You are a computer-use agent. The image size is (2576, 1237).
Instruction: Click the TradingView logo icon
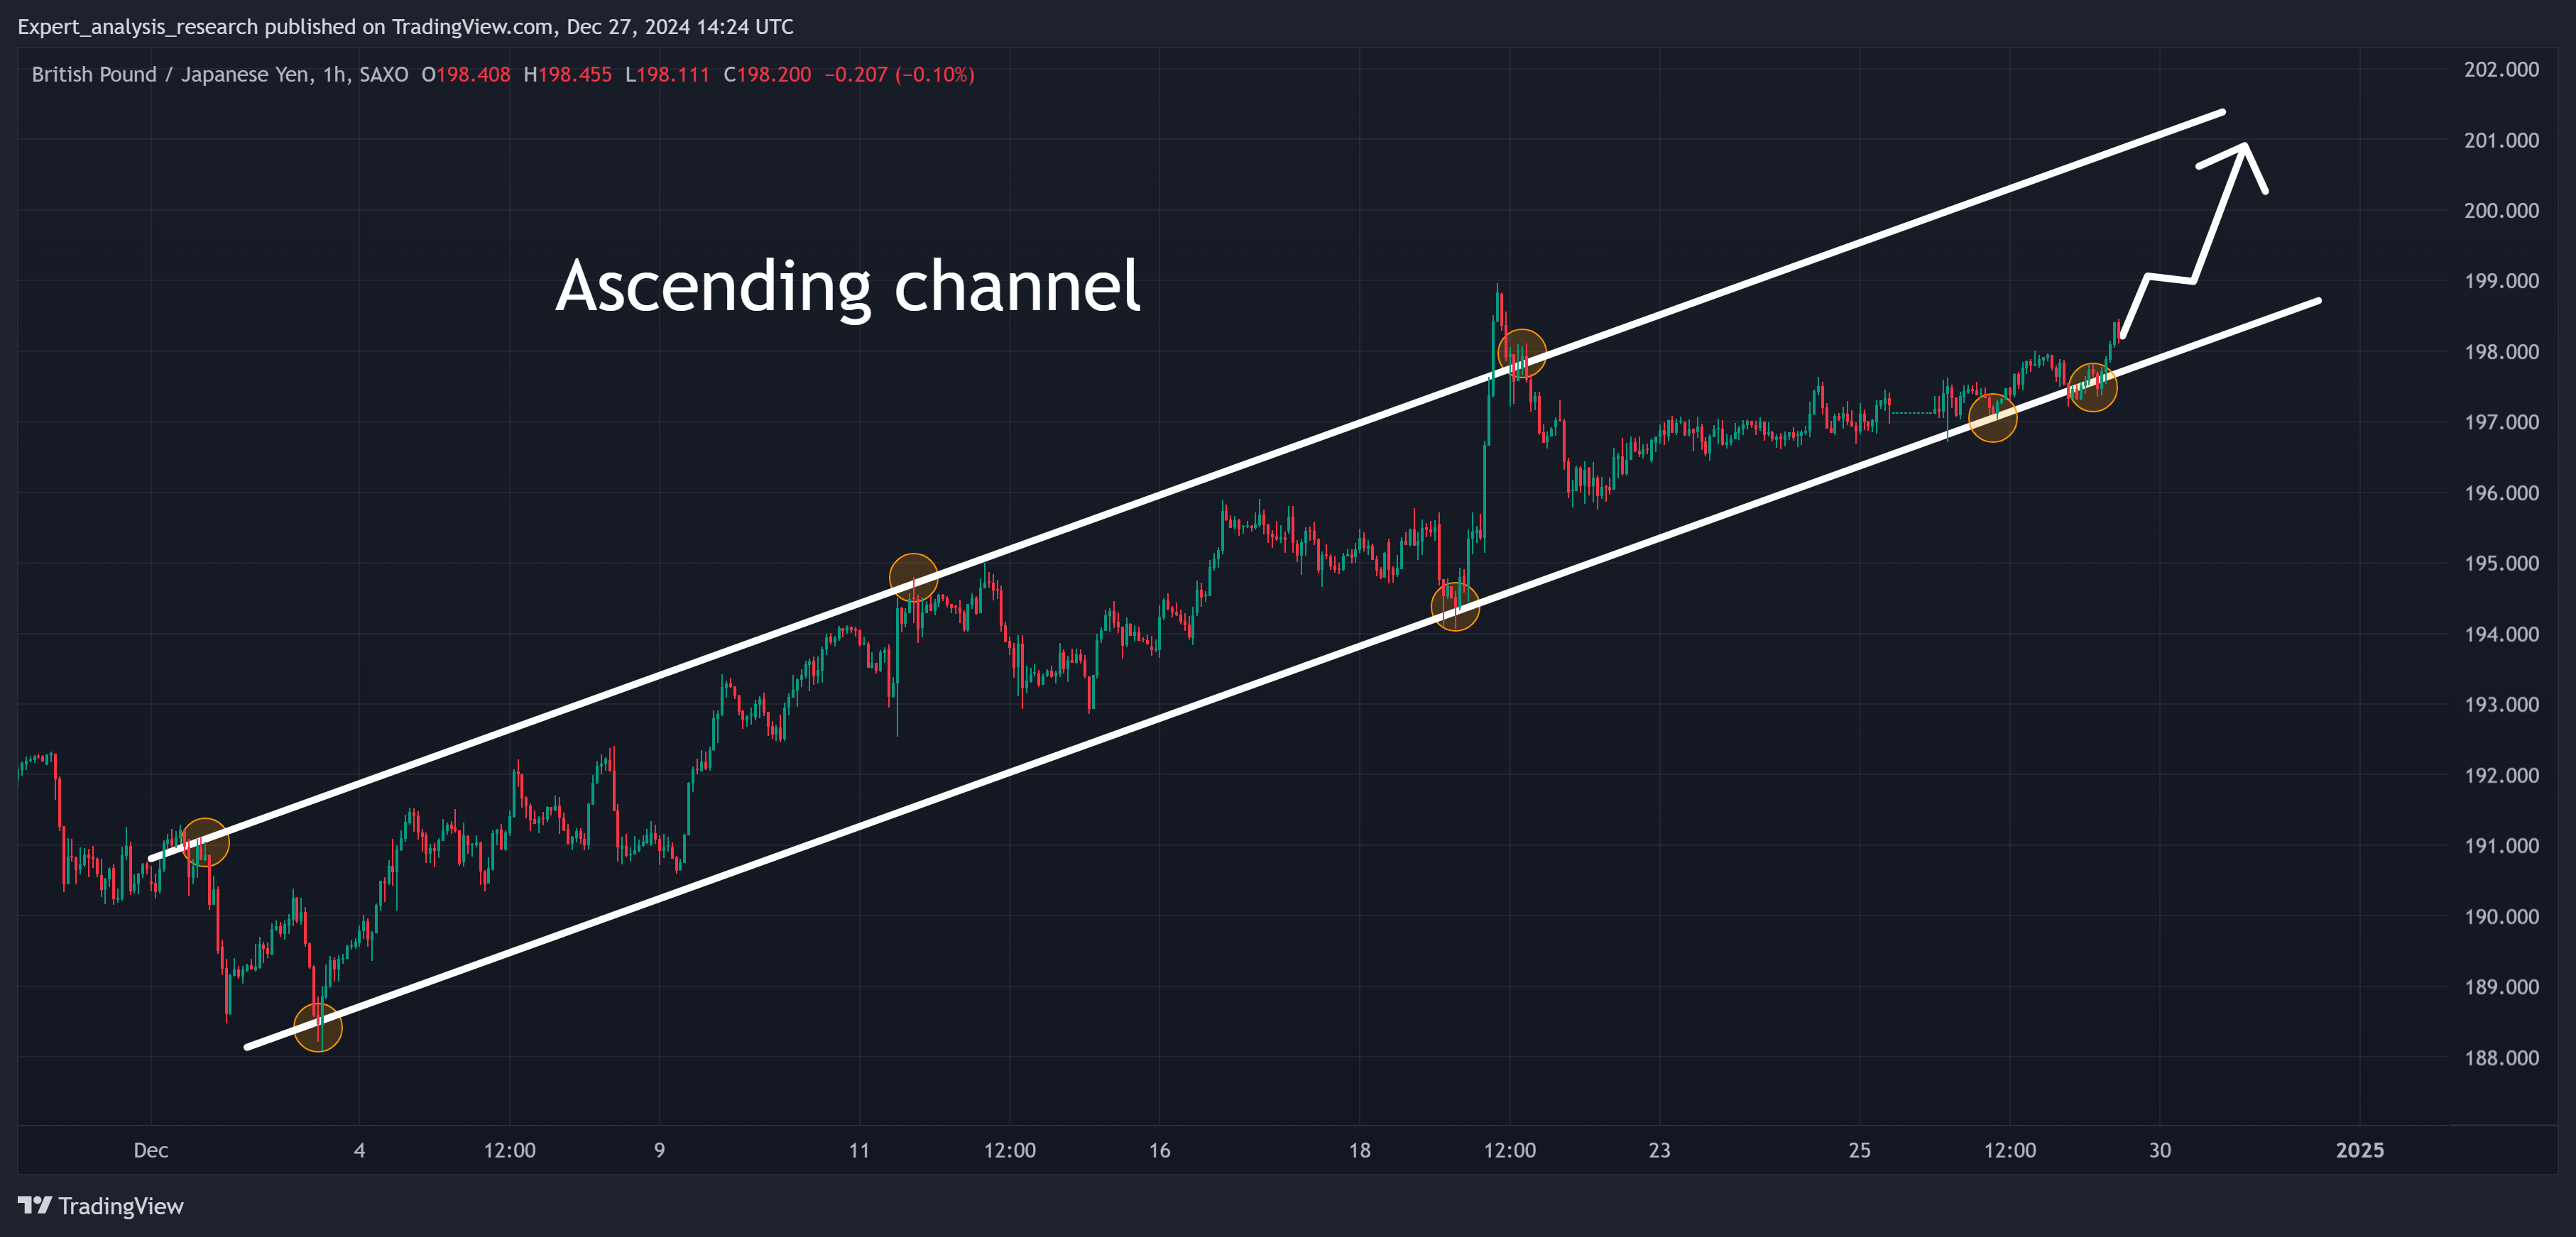point(35,1205)
